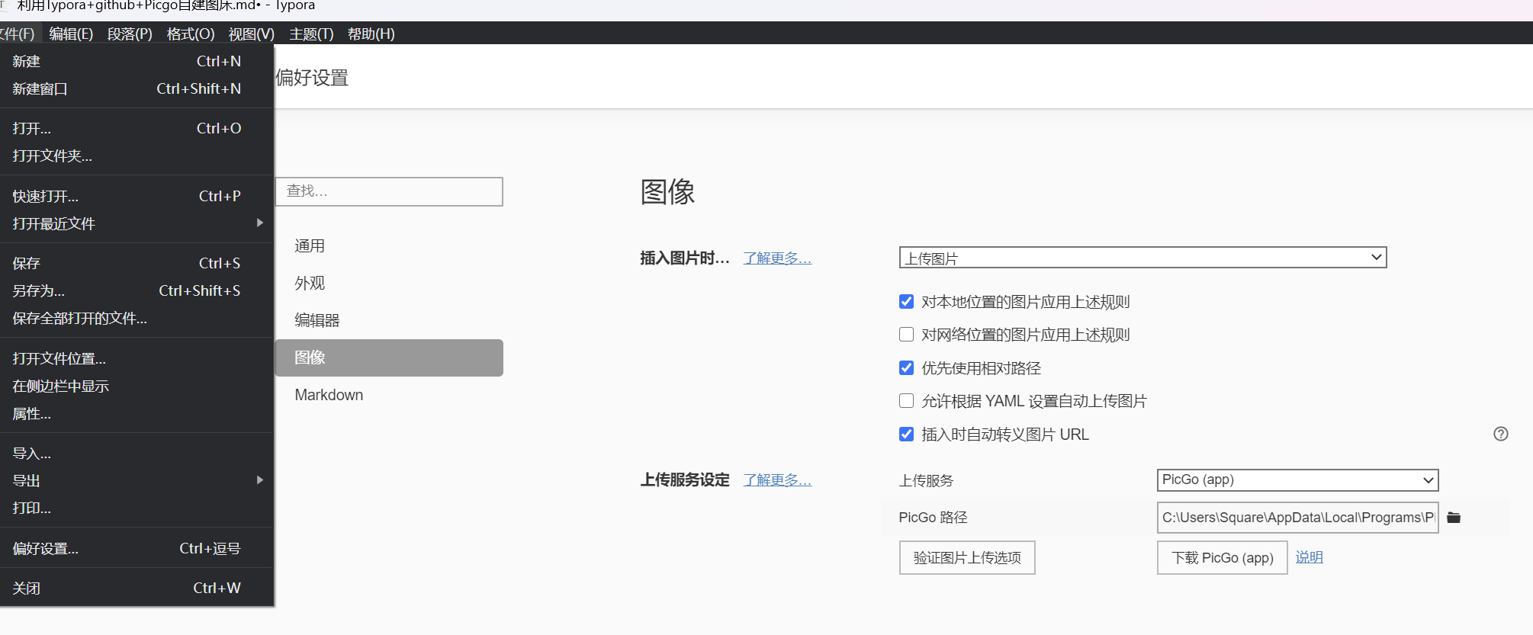The height and width of the screenshot is (635, 1533).
Task: Click the PicGo 路径 path field
Action: [1297, 518]
